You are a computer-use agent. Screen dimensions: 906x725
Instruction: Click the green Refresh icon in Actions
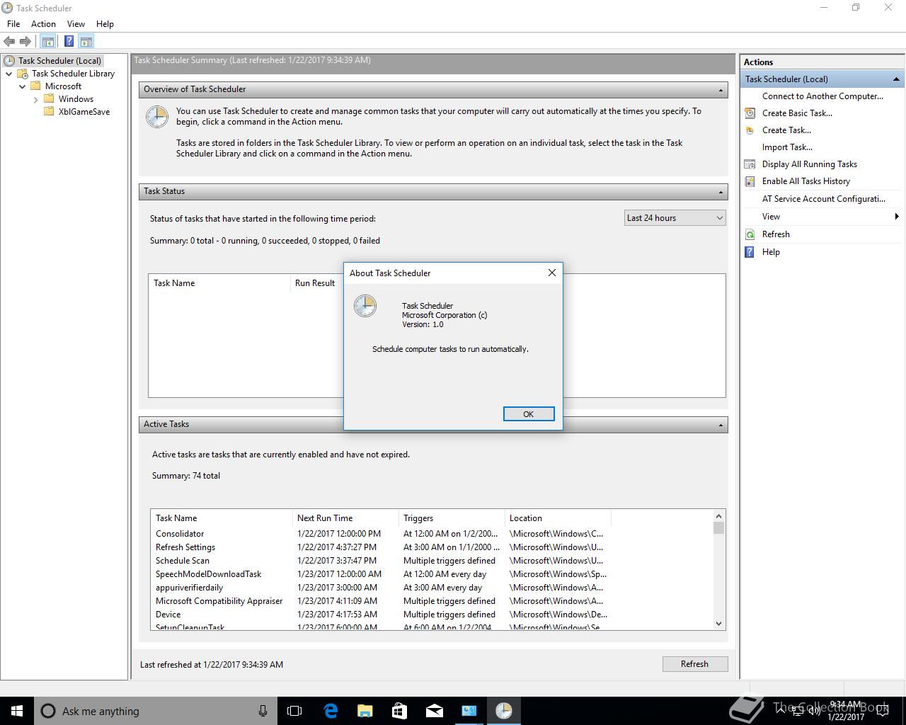click(750, 234)
